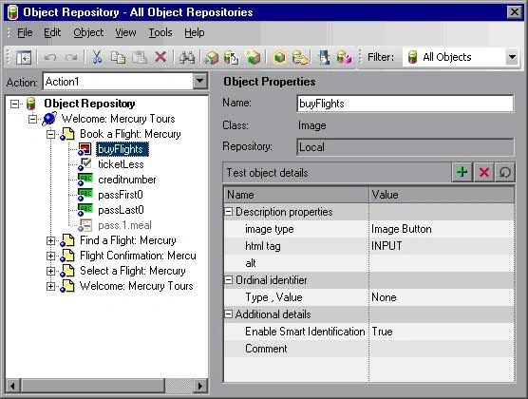Click the Undo arrow toolbar icon
This screenshot has height=399, width=528.
pyautogui.click(x=50, y=57)
